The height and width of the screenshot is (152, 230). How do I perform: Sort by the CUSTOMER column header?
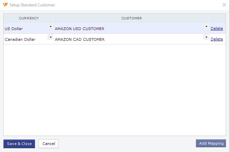pos(131,18)
